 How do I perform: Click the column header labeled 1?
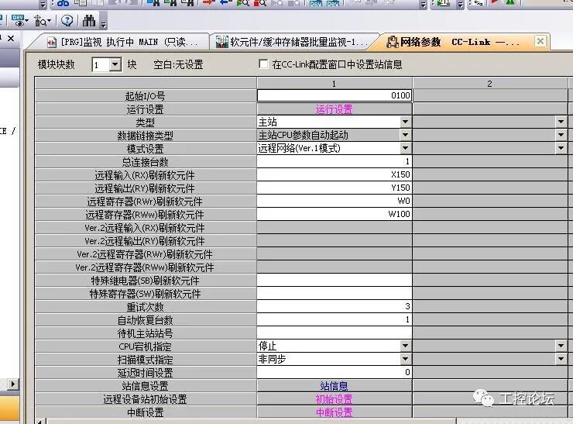pyautogui.click(x=335, y=84)
